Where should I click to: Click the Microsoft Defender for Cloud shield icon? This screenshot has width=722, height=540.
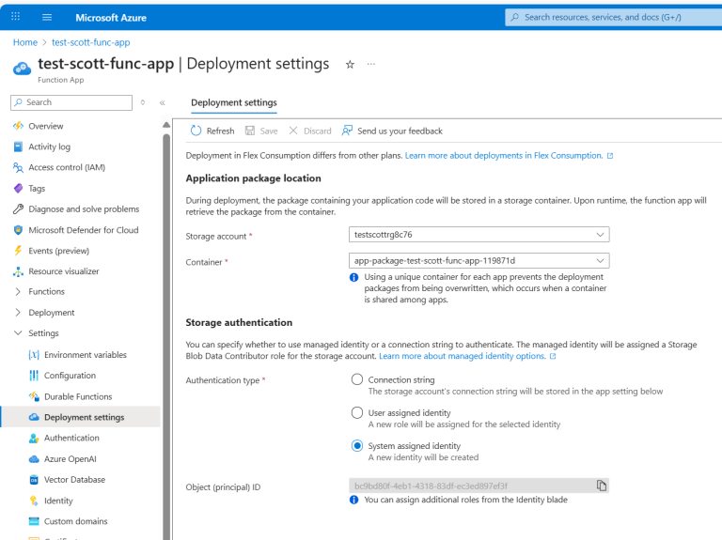18,230
